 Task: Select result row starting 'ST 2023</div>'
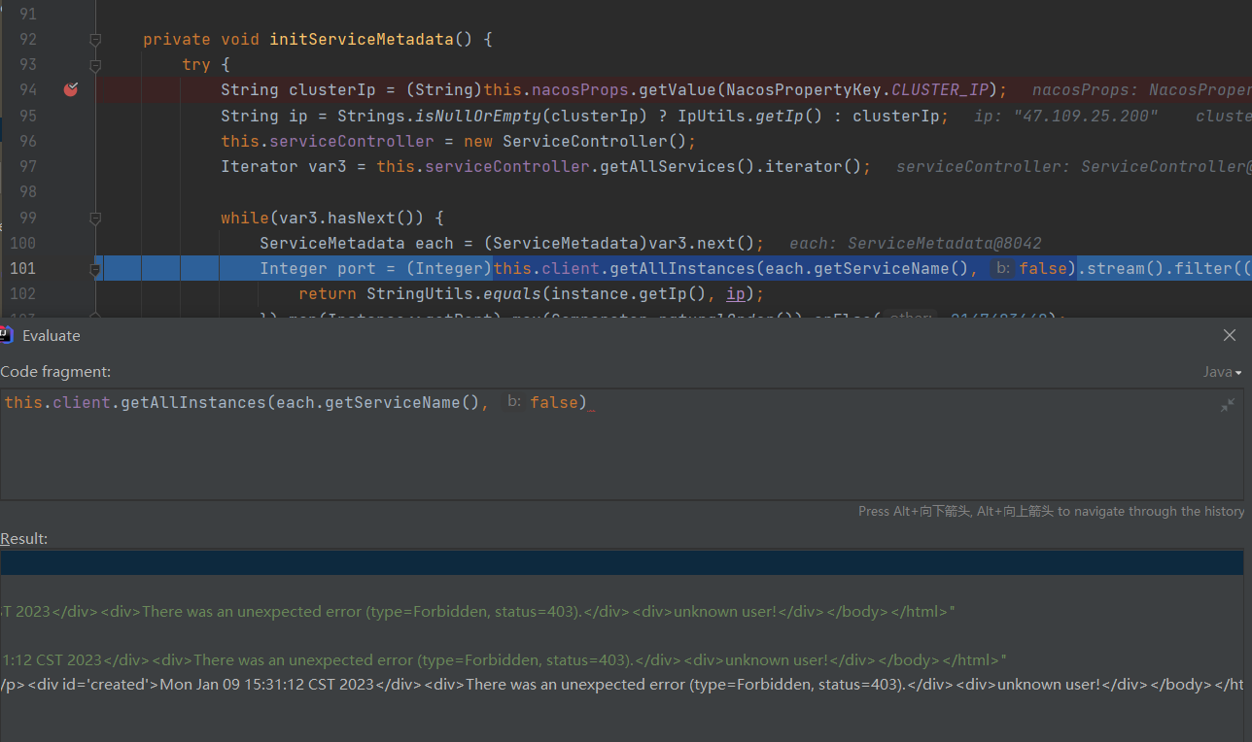tap(622, 612)
